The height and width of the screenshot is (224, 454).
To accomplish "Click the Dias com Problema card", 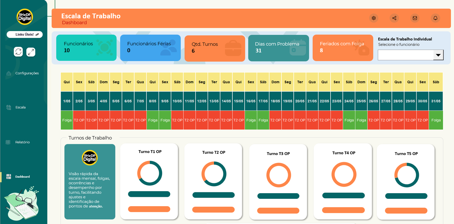I will click(278, 48).
